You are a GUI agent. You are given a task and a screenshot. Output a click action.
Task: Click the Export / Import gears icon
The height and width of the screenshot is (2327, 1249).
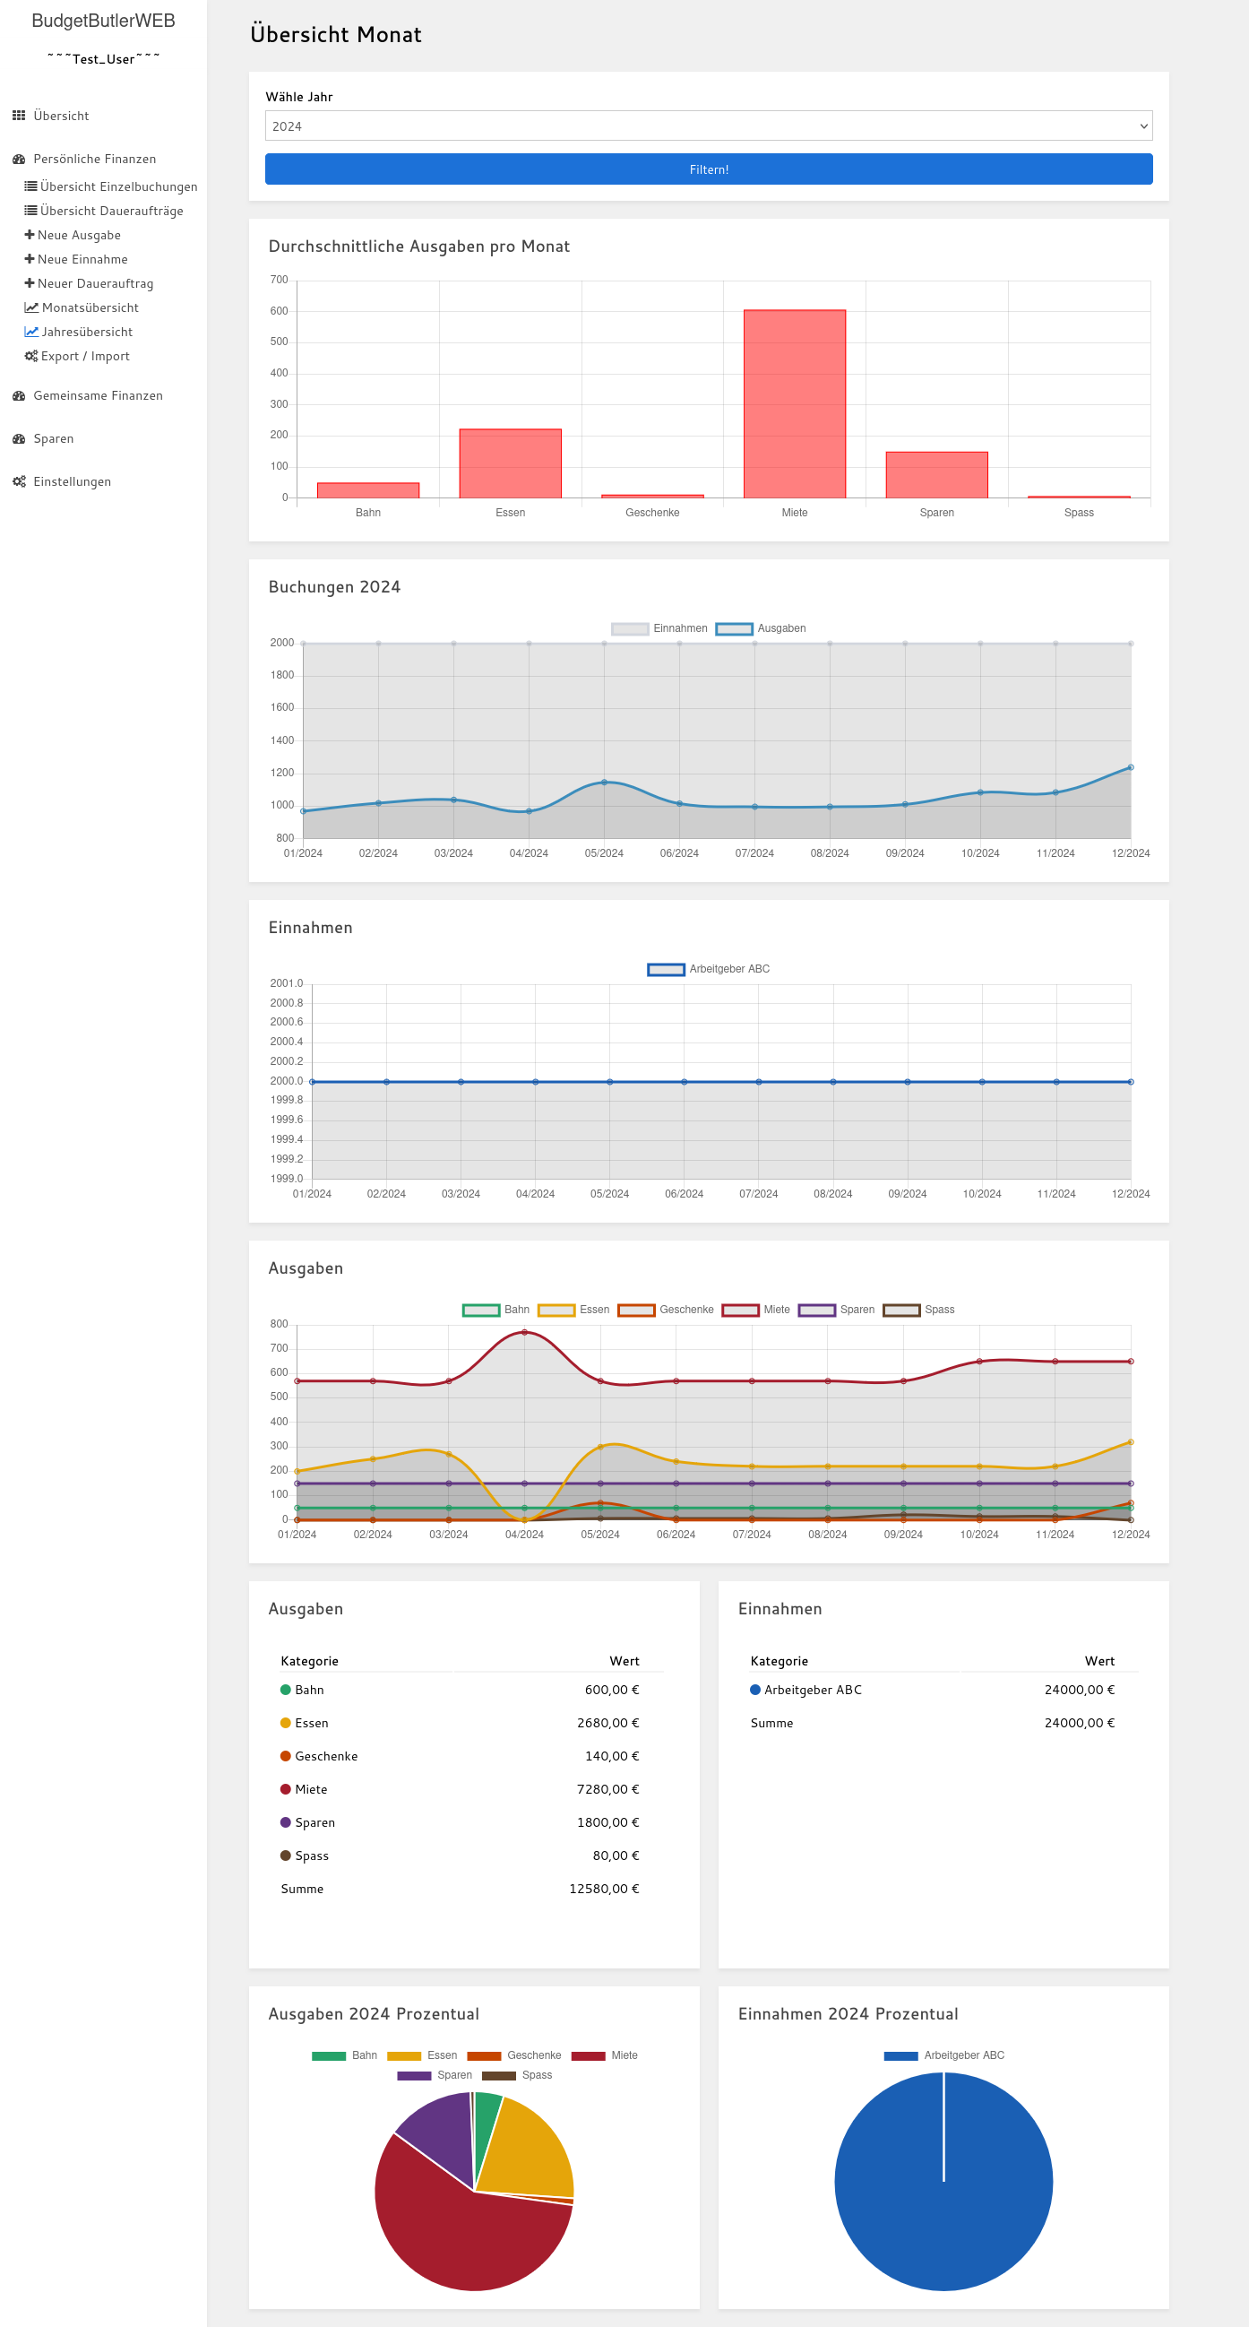(x=31, y=356)
